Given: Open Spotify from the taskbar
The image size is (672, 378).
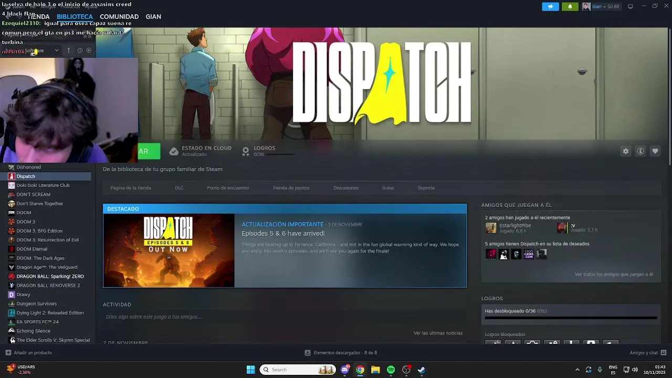Looking at the screenshot, I should pos(391,370).
